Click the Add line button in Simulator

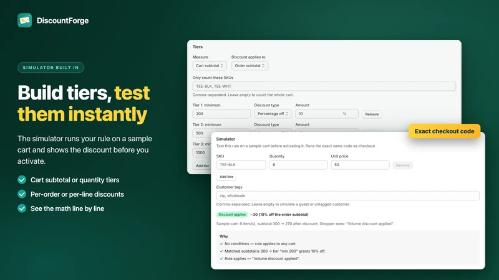tap(226, 177)
